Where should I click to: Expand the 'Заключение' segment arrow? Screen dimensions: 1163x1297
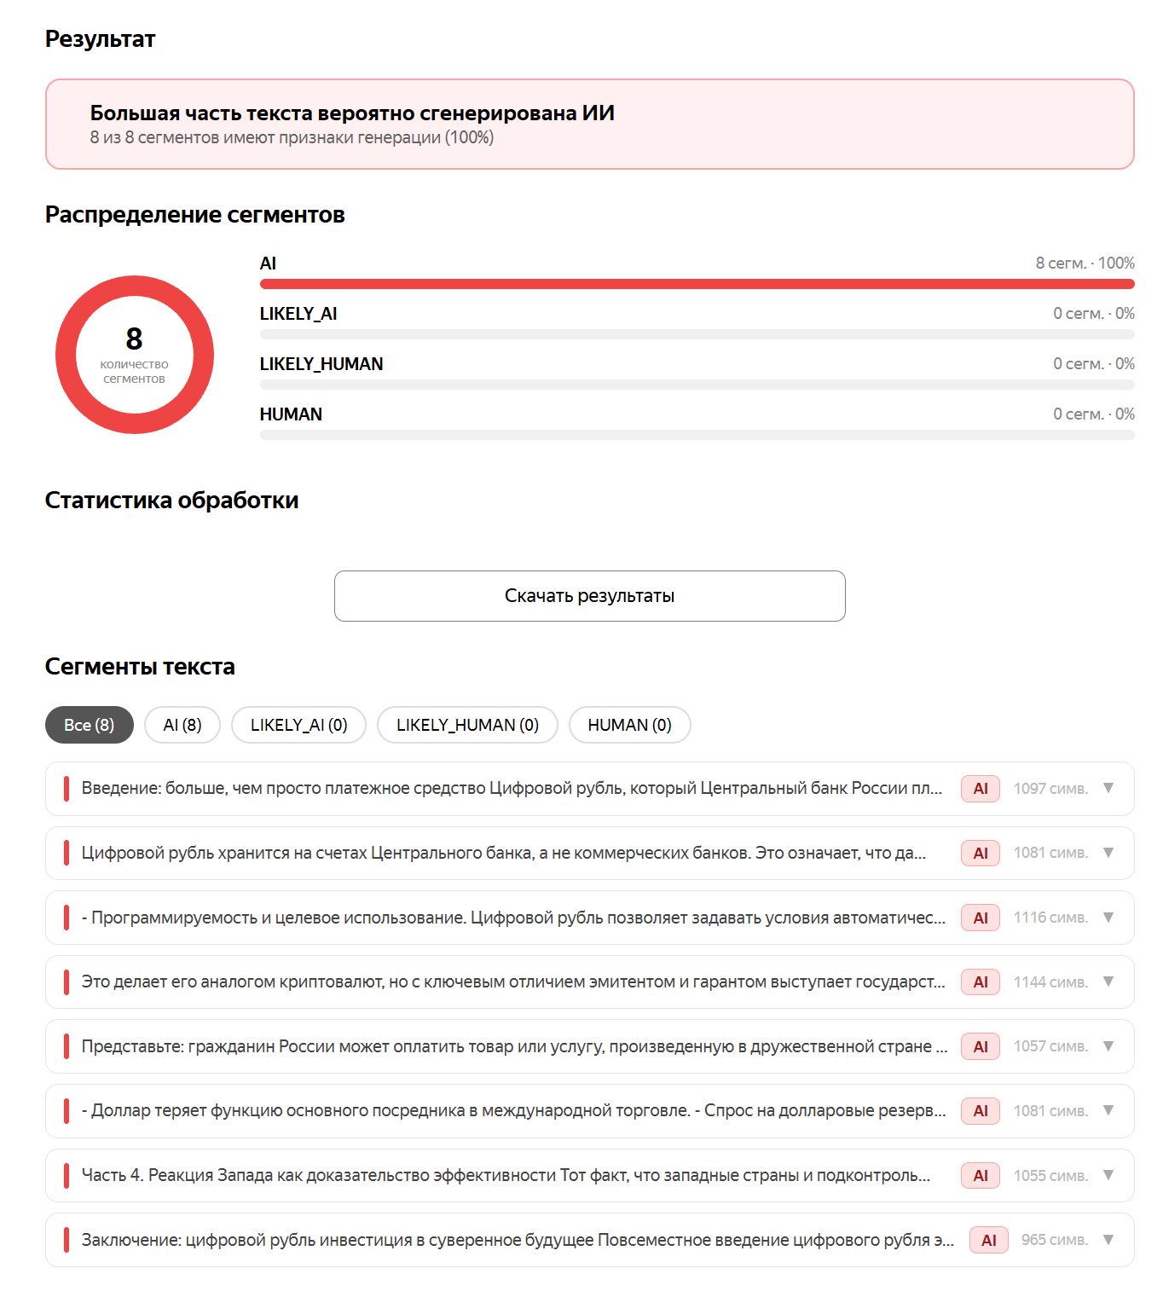[x=1108, y=1240]
